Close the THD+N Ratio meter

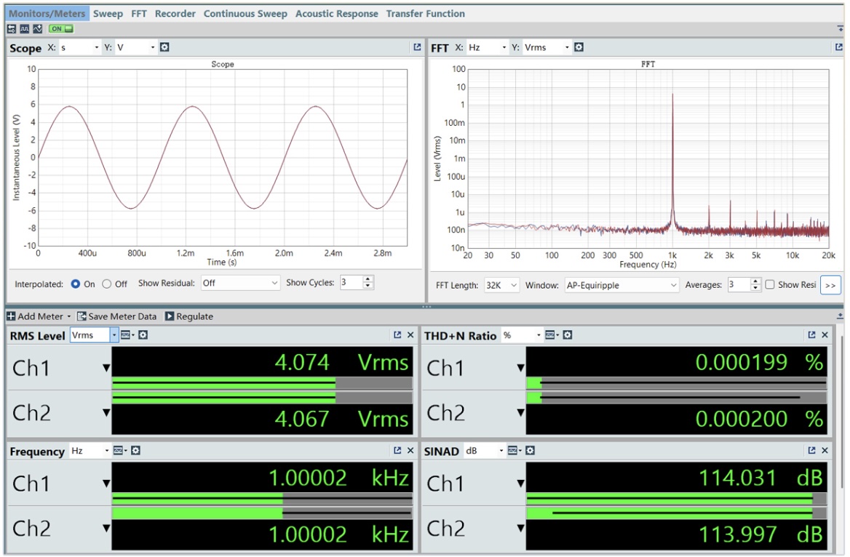click(825, 334)
